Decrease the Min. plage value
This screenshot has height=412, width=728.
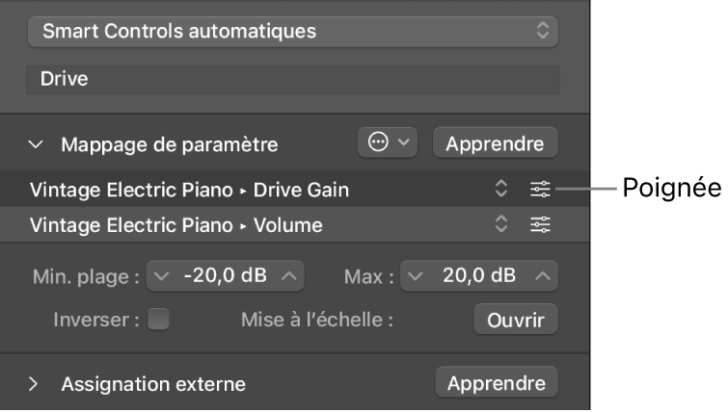pyautogui.click(x=161, y=276)
